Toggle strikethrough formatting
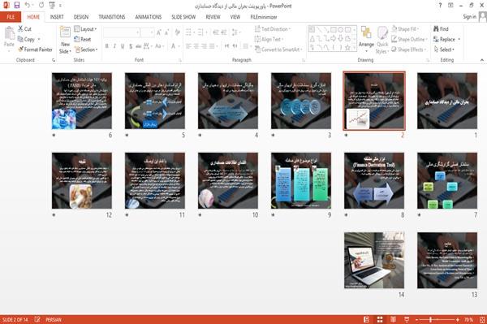 tap(139, 46)
